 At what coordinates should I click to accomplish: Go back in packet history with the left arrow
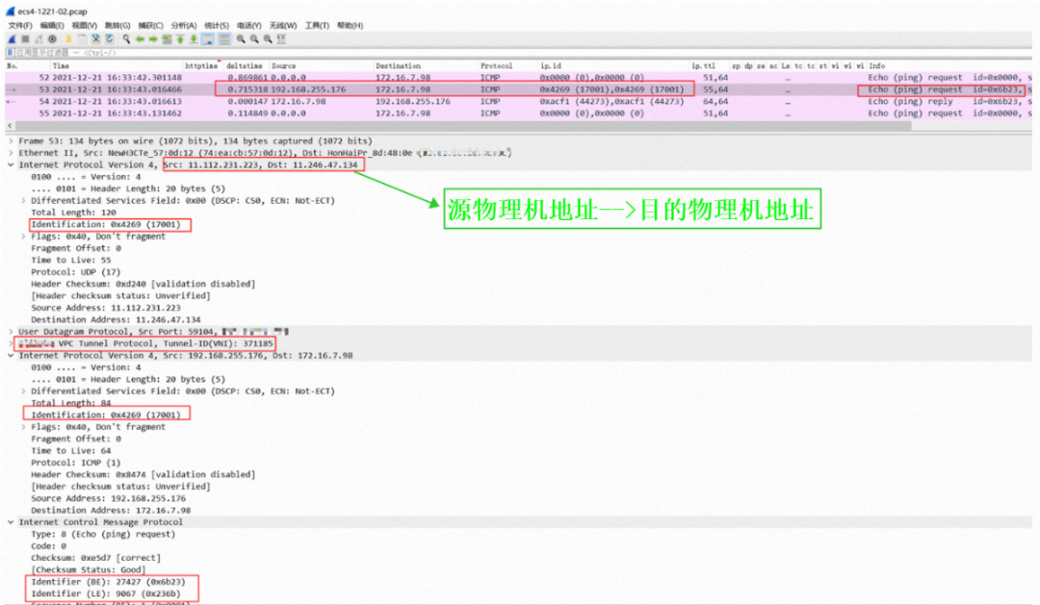click(140, 39)
